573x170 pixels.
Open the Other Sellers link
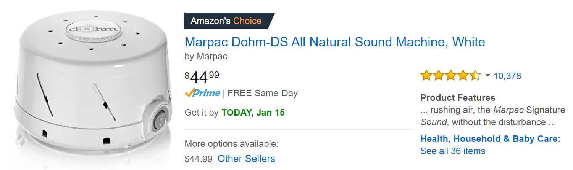pos(246,159)
